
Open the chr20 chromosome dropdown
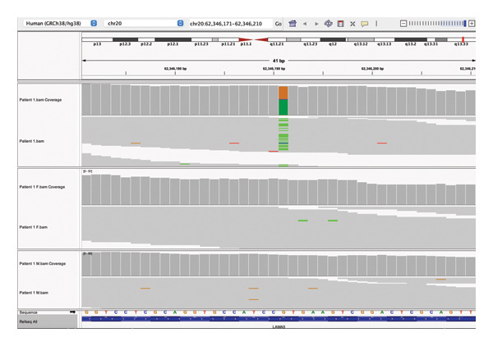point(144,23)
